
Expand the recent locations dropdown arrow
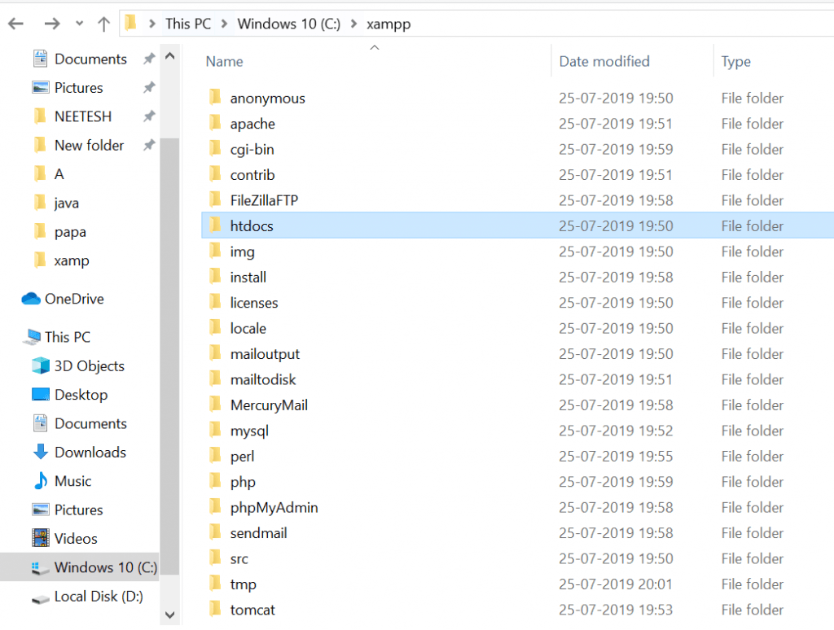pyautogui.click(x=77, y=23)
